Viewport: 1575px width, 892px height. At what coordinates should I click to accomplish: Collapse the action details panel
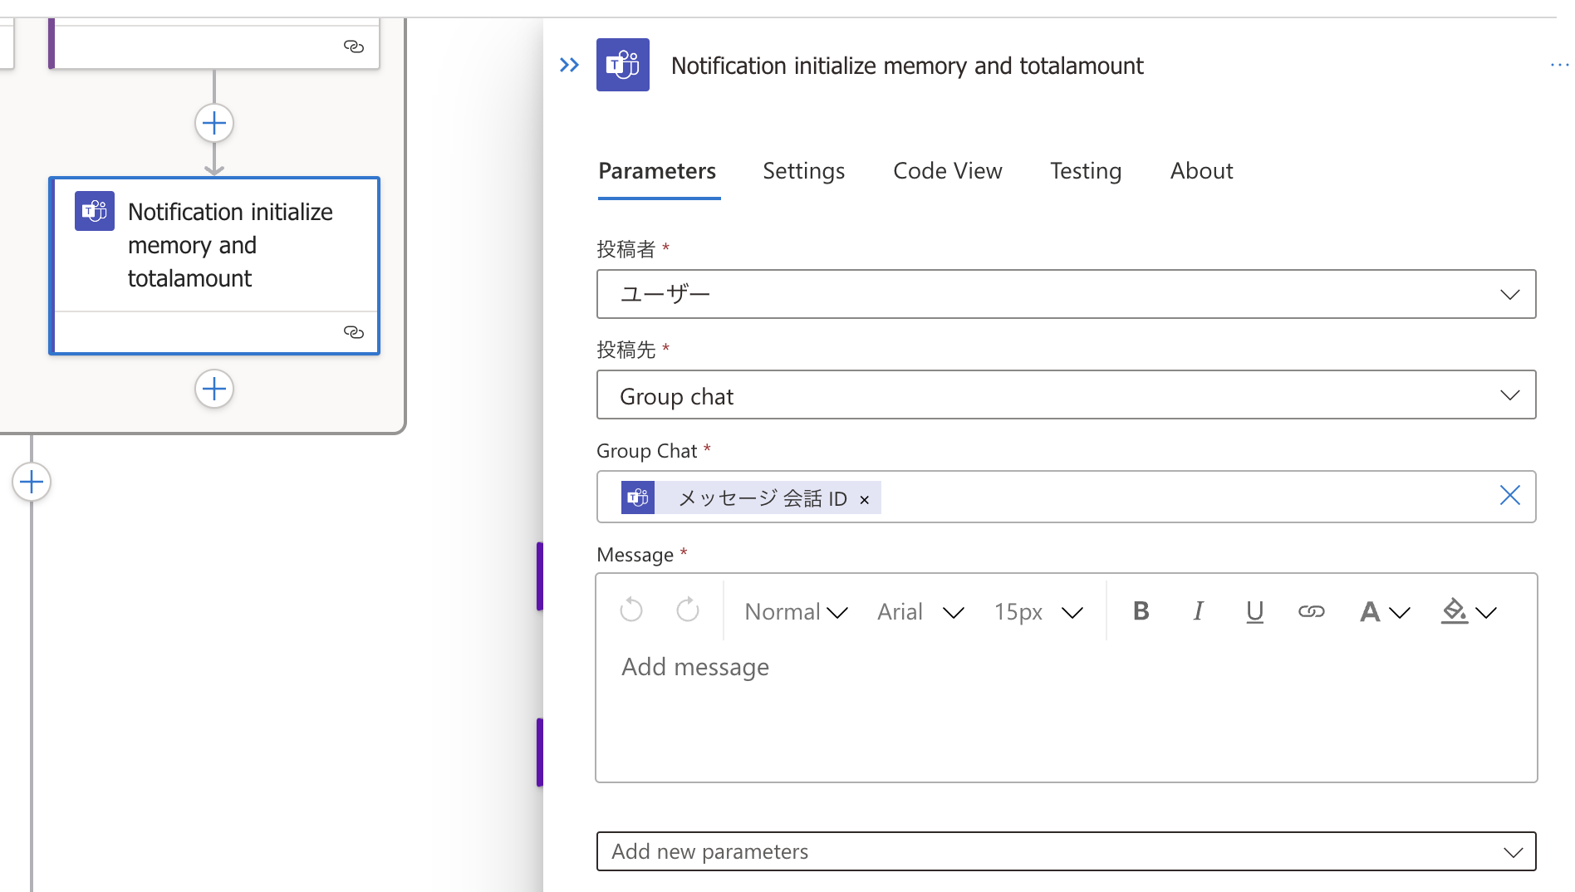pos(568,65)
